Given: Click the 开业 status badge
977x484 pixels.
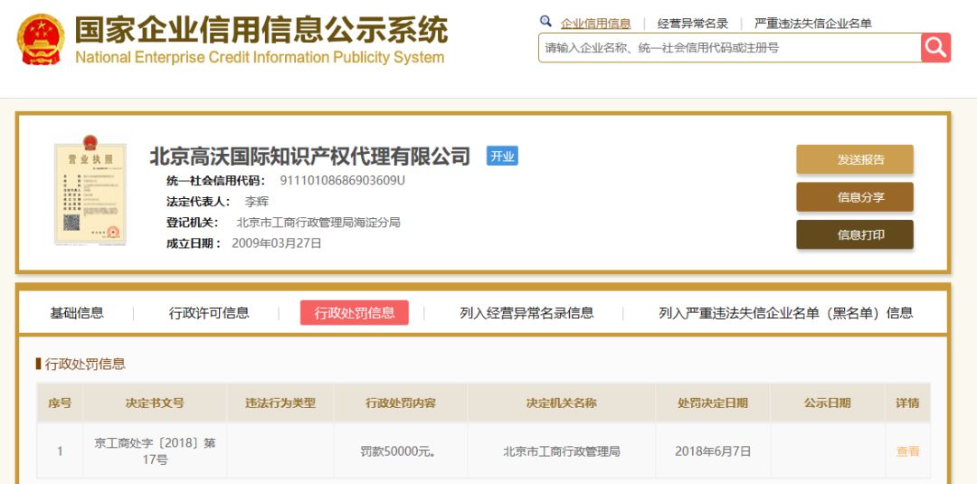Looking at the screenshot, I should (x=502, y=156).
